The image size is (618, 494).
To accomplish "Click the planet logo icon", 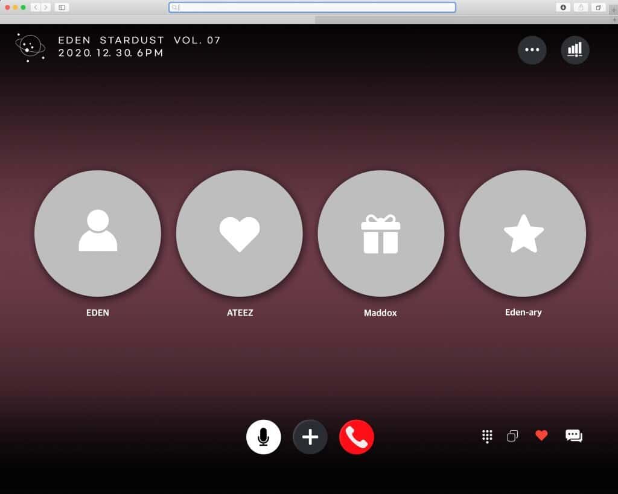I will 30,47.
